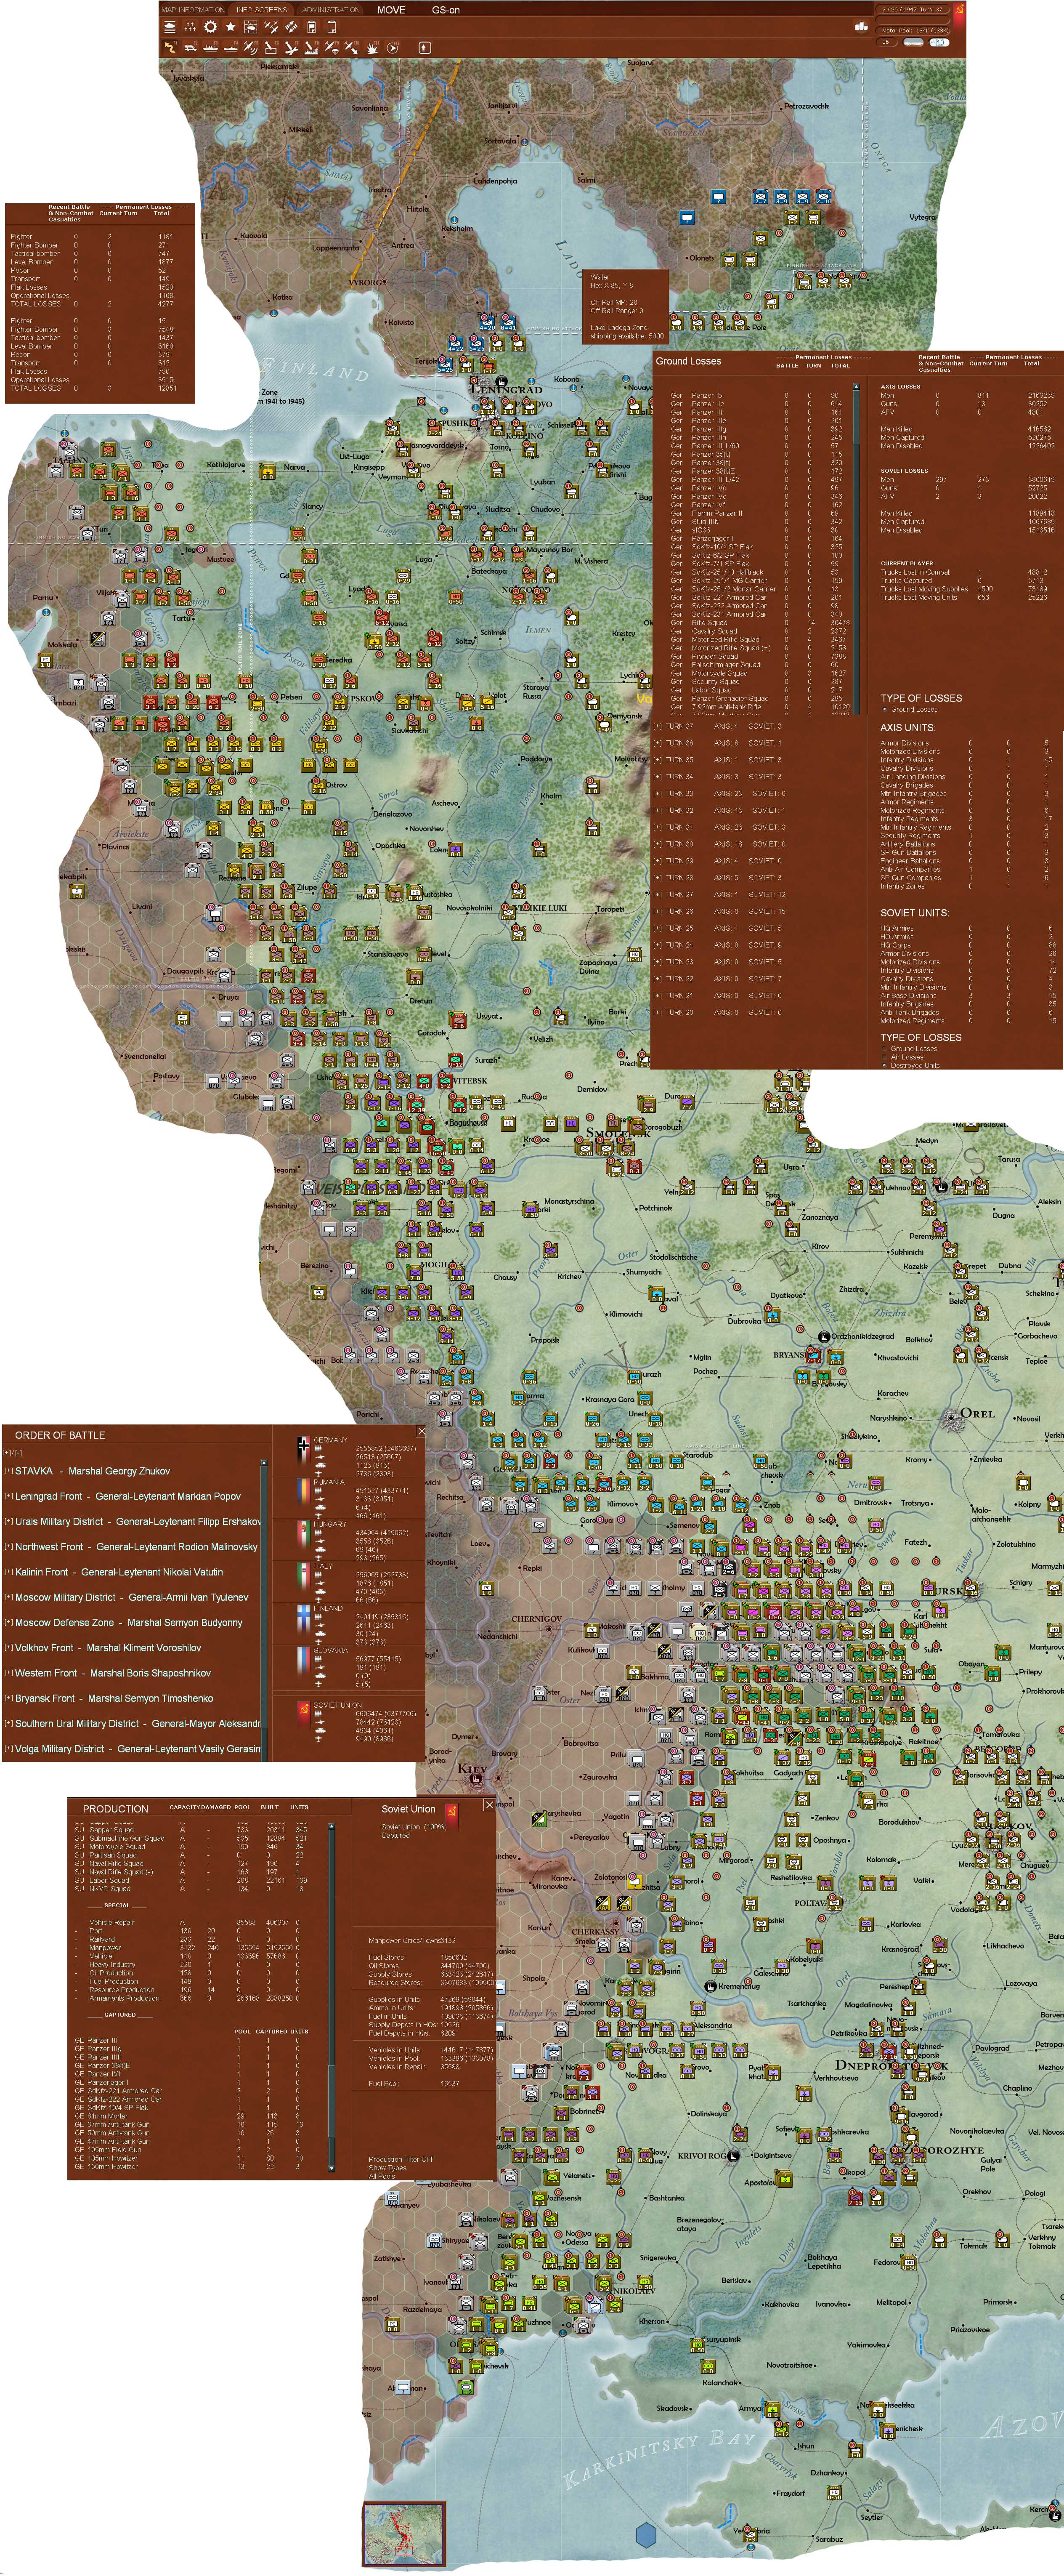Toggle the GS-on setting
Image resolution: width=1064 pixels, height=2576 pixels.
click(446, 10)
